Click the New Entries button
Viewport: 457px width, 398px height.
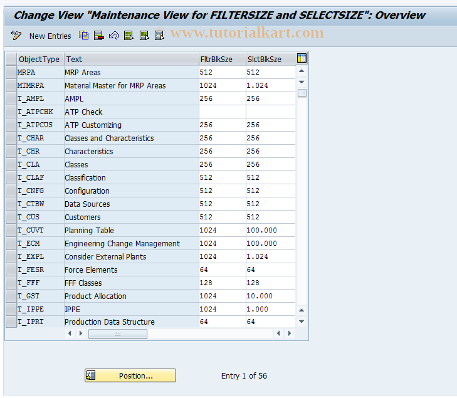tap(50, 36)
